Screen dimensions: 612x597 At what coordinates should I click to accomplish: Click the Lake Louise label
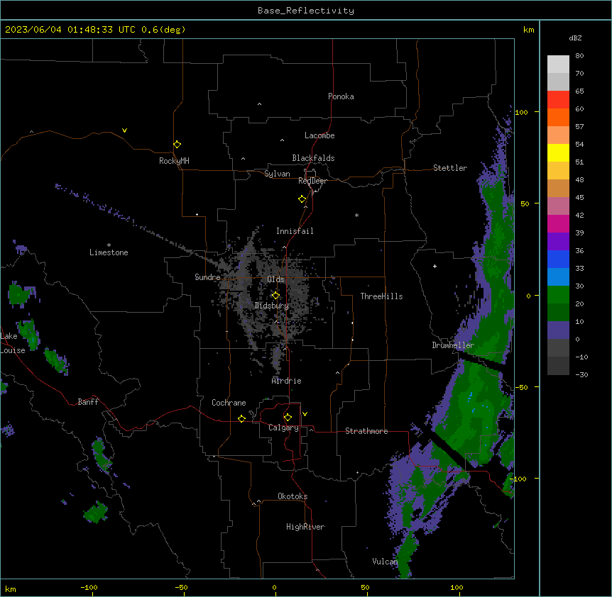13,343
